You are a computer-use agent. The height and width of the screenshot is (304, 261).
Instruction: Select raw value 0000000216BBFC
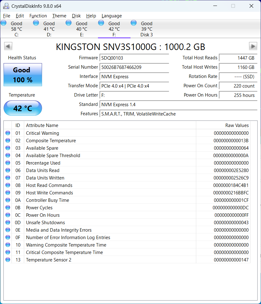(x=231, y=193)
